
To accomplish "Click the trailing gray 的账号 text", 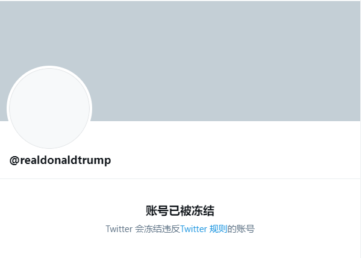I will (241, 229).
